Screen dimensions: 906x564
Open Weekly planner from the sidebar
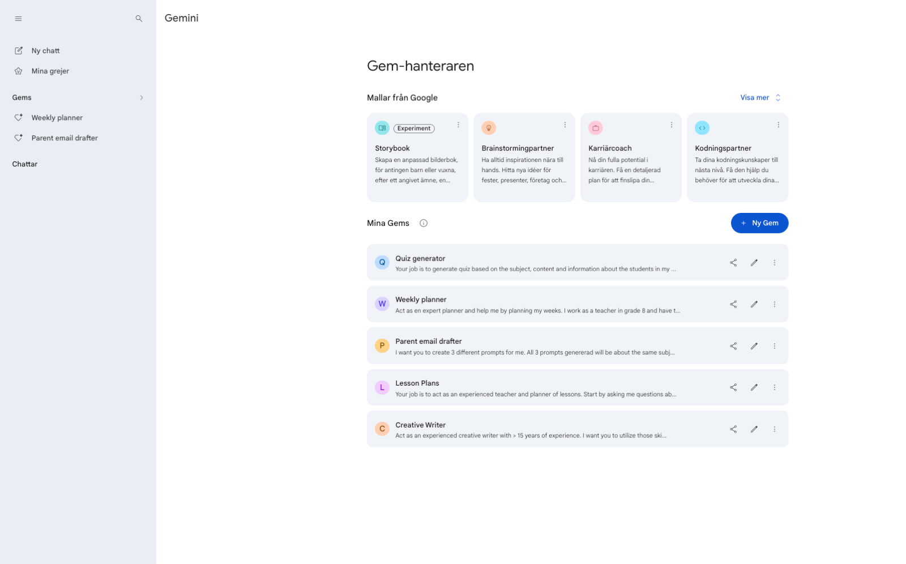pos(57,118)
